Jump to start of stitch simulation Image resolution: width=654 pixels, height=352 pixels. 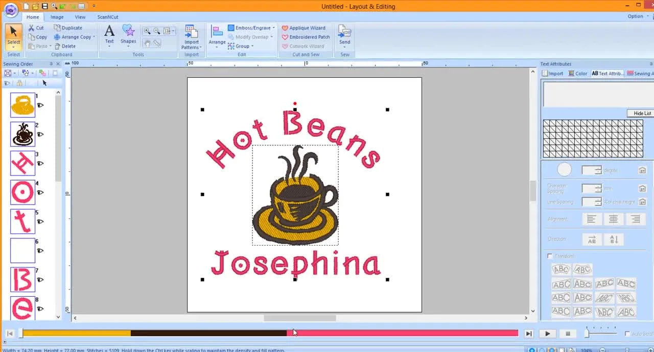point(9,334)
